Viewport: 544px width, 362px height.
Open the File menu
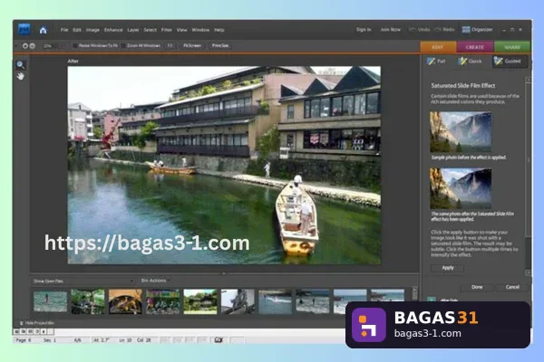click(x=64, y=30)
